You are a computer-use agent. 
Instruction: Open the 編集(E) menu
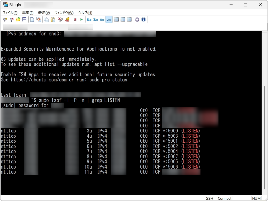pos(28,13)
